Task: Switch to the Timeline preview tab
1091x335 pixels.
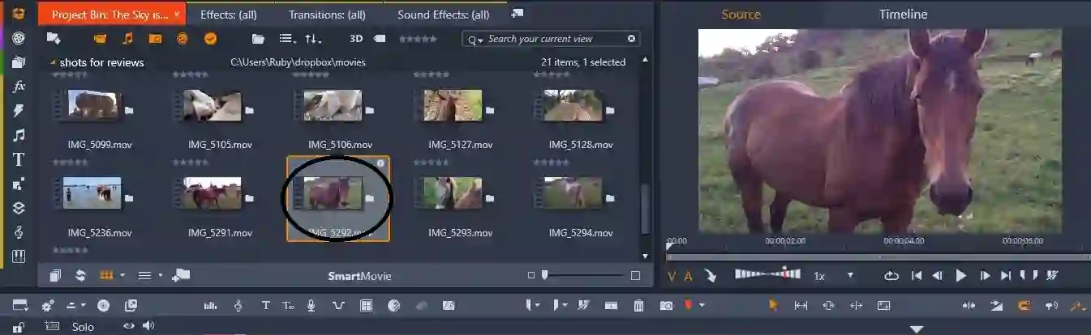Action: pyautogui.click(x=903, y=15)
